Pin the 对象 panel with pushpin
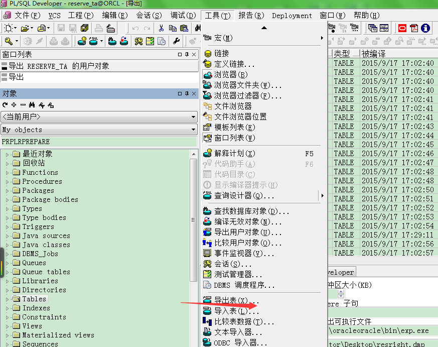The height and width of the screenshot is (347, 438). coord(187,94)
